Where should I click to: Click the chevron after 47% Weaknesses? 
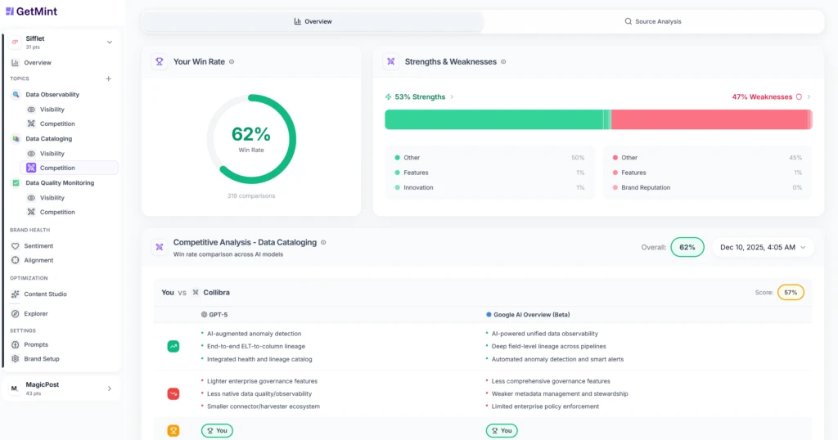(x=809, y=97)
